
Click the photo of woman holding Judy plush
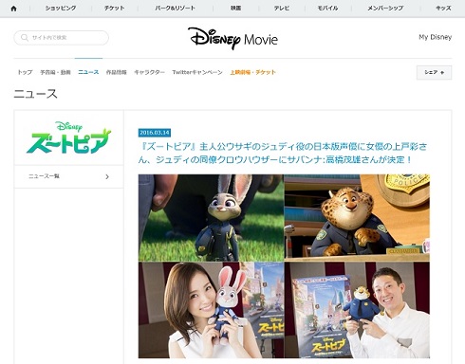point(211,310)
